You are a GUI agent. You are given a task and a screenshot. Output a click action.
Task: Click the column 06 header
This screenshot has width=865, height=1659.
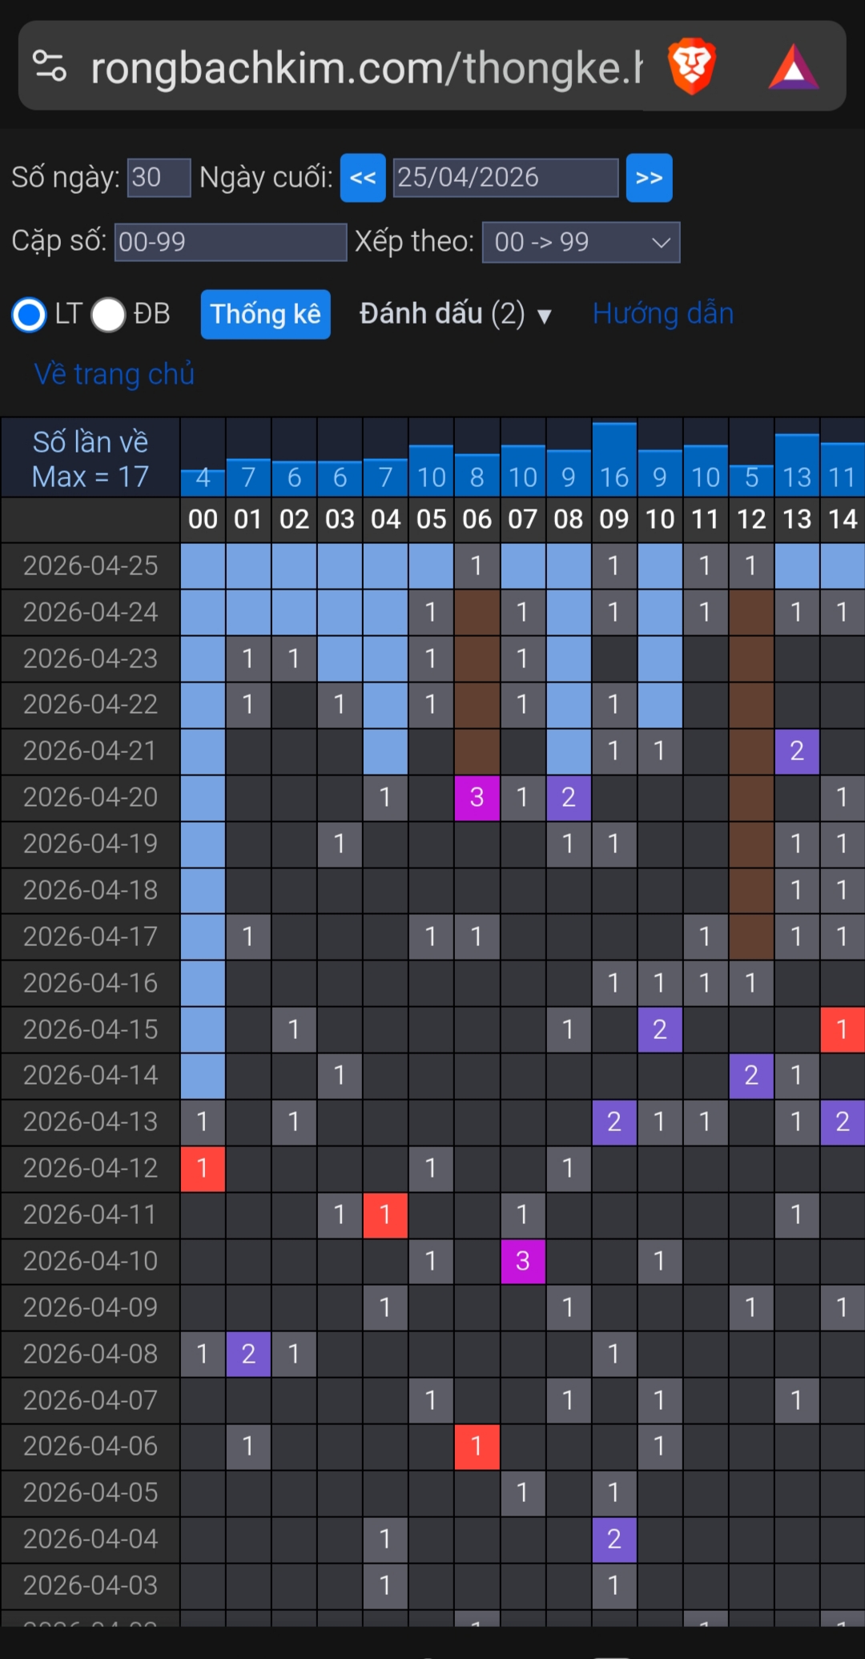pyautogui.click(x=477, y=519)
